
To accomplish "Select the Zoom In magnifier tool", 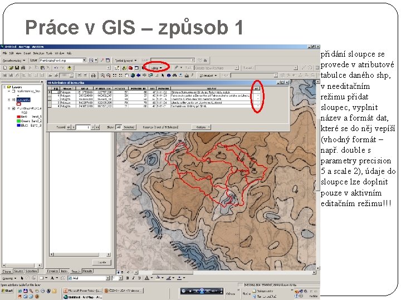I will pos(102,75).
